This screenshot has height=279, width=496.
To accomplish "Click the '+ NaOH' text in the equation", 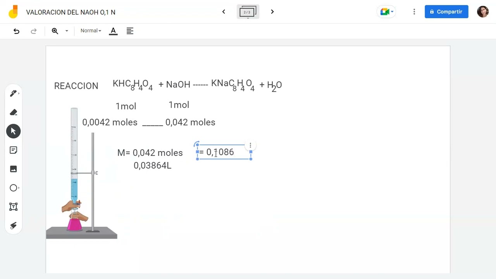I will click(174, 84).
